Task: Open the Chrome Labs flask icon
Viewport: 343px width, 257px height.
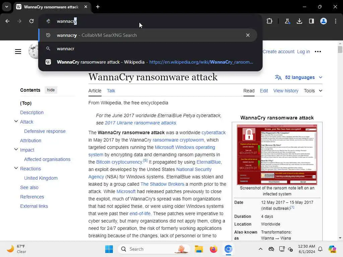Action: pyautogui.click(x=287, y=21)
